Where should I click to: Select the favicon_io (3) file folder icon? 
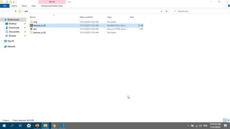[31, 33]
